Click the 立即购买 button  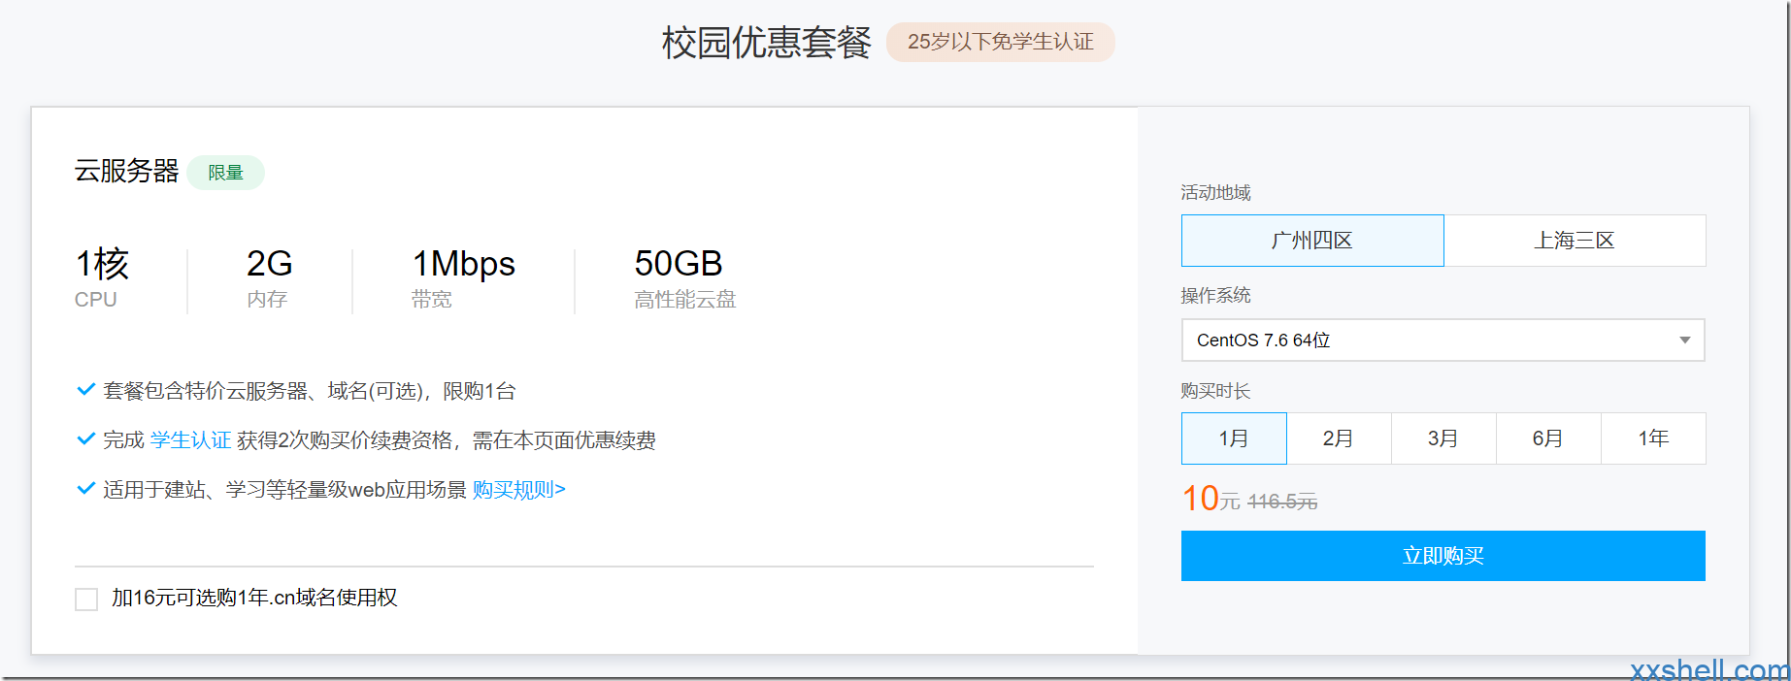[1443, 556]
